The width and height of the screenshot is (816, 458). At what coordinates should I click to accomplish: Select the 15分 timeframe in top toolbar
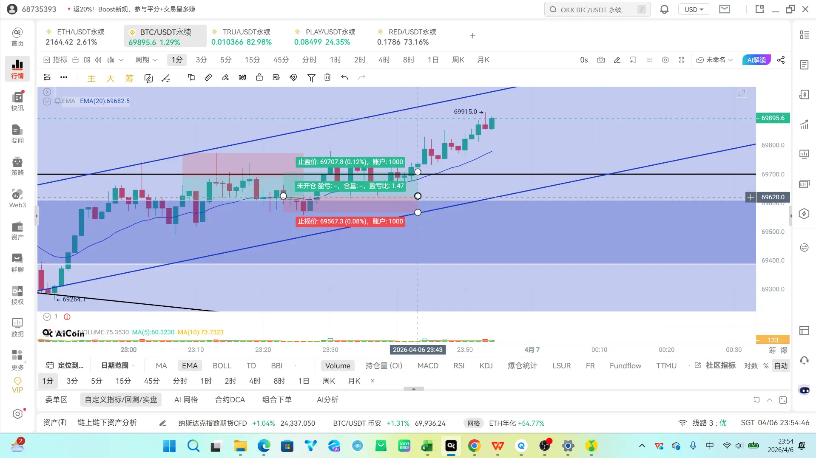252,60
